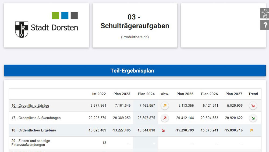Image resolution: width=269 pixels, height=152 pixels.
Task: Click the Abw. arrow for Ordentliche Aufwendungen
Action: 165,118
